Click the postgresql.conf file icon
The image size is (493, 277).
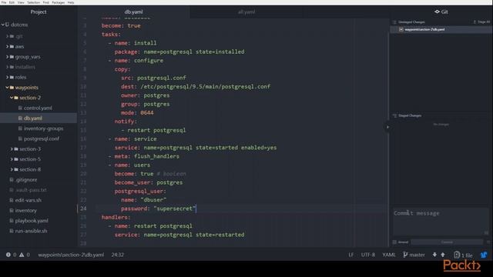click(x=20, y=138)
